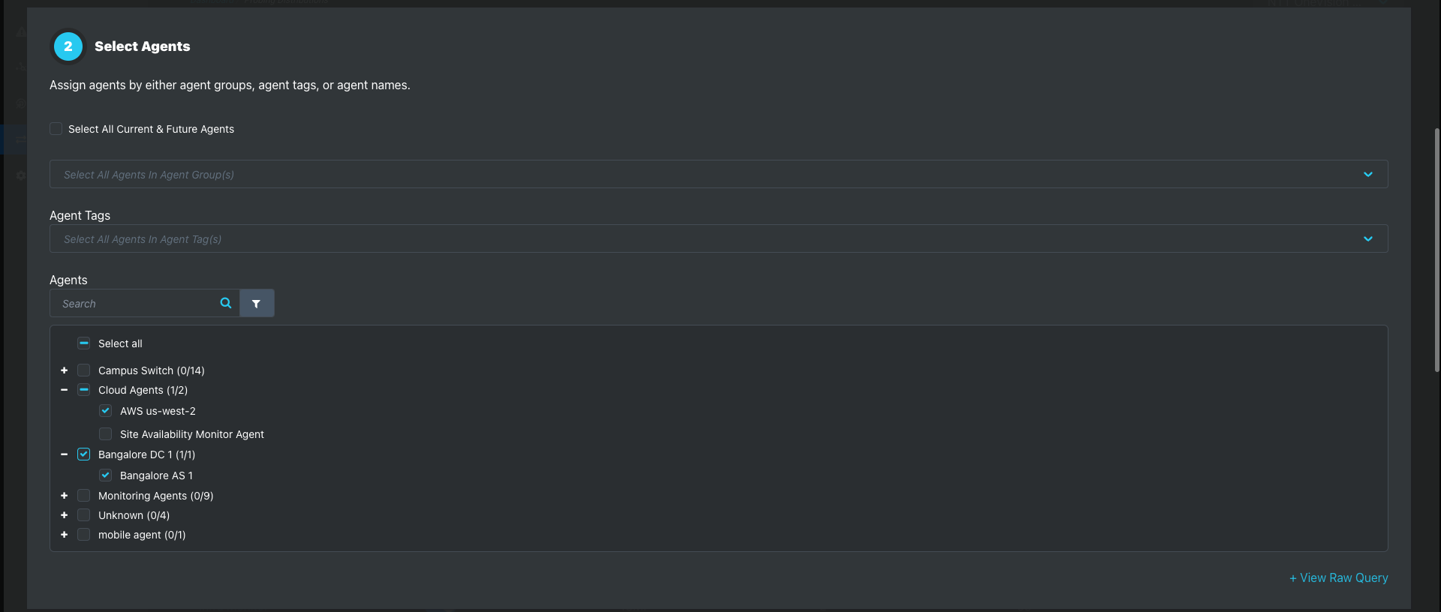Viewport: 1441px width, 612px height.
Task: Check the Campus Switch group checkbox
Action: (84, 370)
